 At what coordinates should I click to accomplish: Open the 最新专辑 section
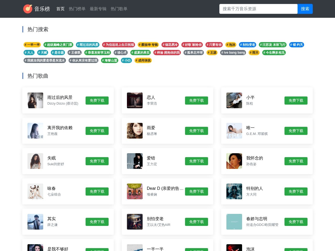(x=98, y=9)
